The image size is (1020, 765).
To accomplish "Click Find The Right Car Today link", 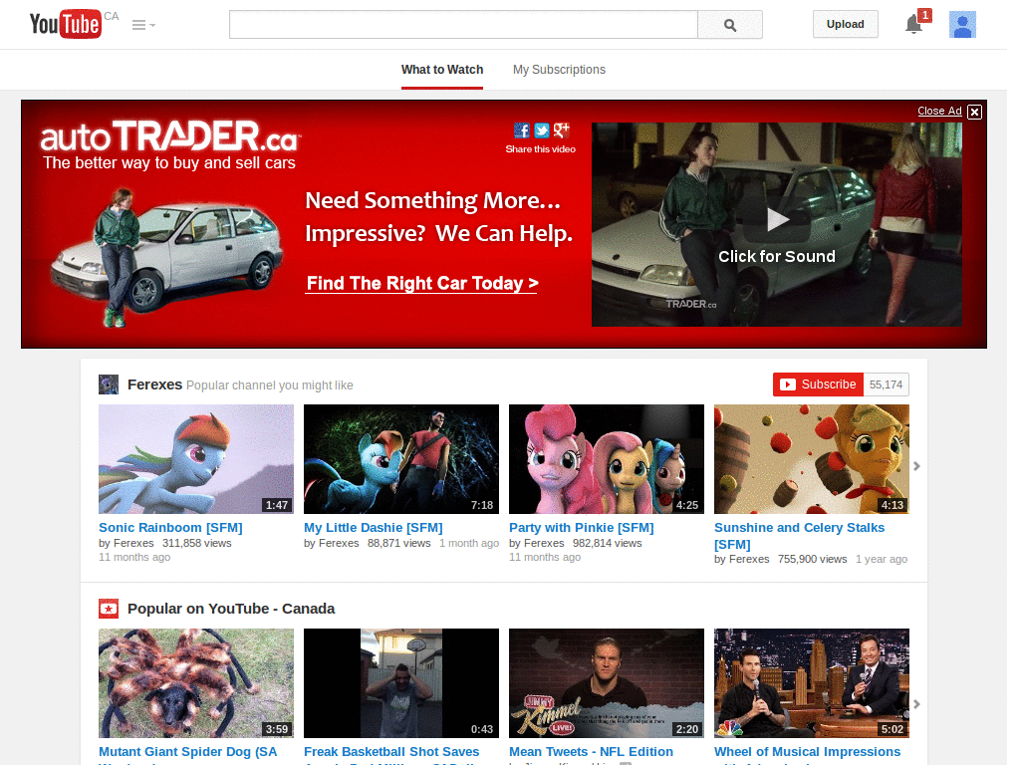I will coord(422,283).
